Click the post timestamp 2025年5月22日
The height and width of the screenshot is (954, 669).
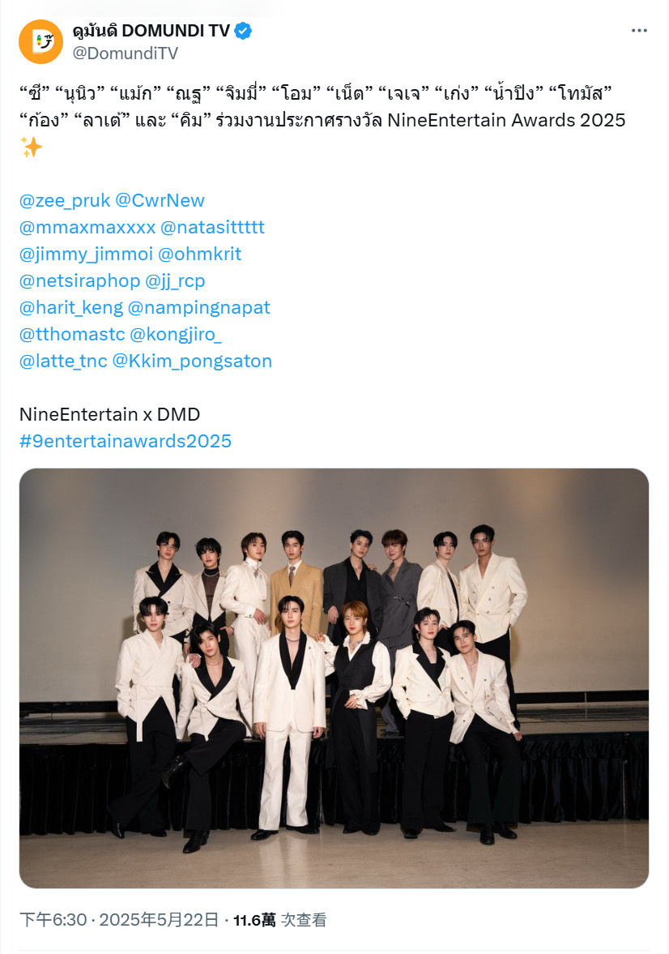159,919
